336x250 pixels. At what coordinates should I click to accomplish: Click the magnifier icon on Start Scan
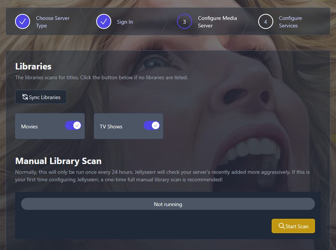282,226
